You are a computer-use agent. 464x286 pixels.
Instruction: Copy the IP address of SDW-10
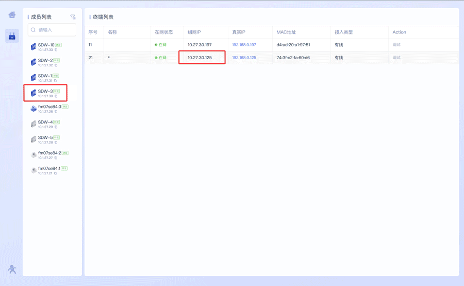coord(56,50)
